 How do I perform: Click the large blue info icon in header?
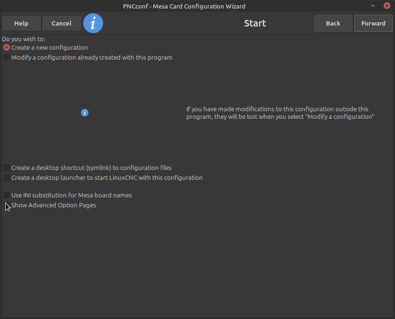pos(93,23)
